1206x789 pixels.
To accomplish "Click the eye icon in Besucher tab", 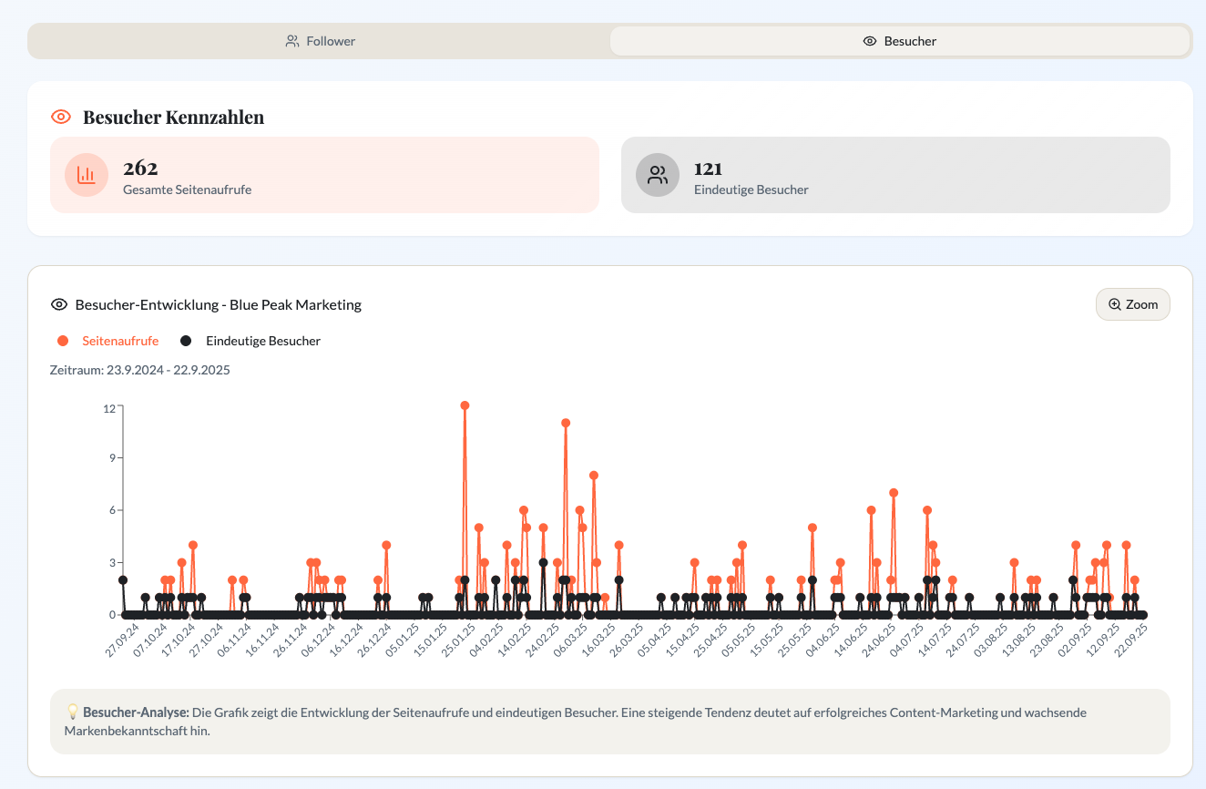I will click(x=870, y=41).
